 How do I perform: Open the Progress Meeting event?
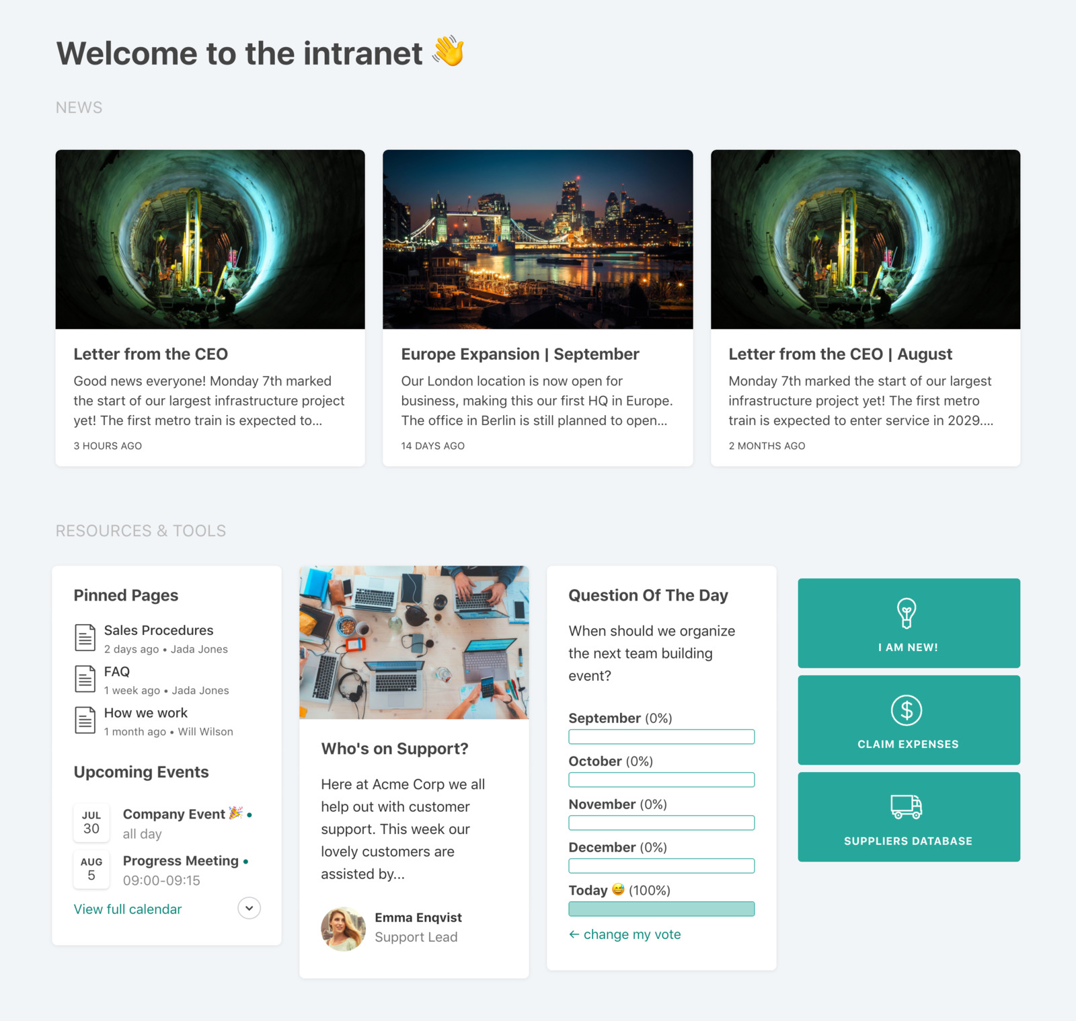tap(181, 861)
